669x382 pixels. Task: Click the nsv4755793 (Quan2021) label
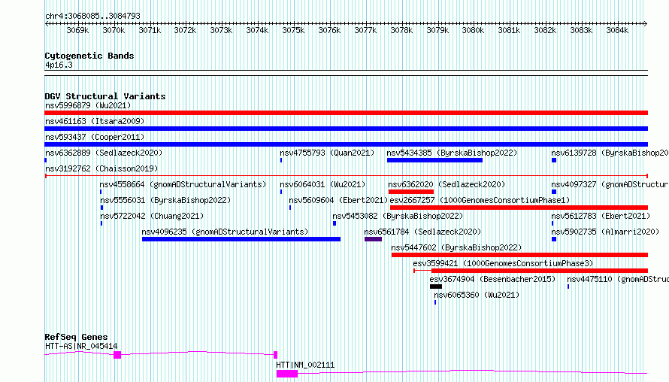tap(327, 153)
